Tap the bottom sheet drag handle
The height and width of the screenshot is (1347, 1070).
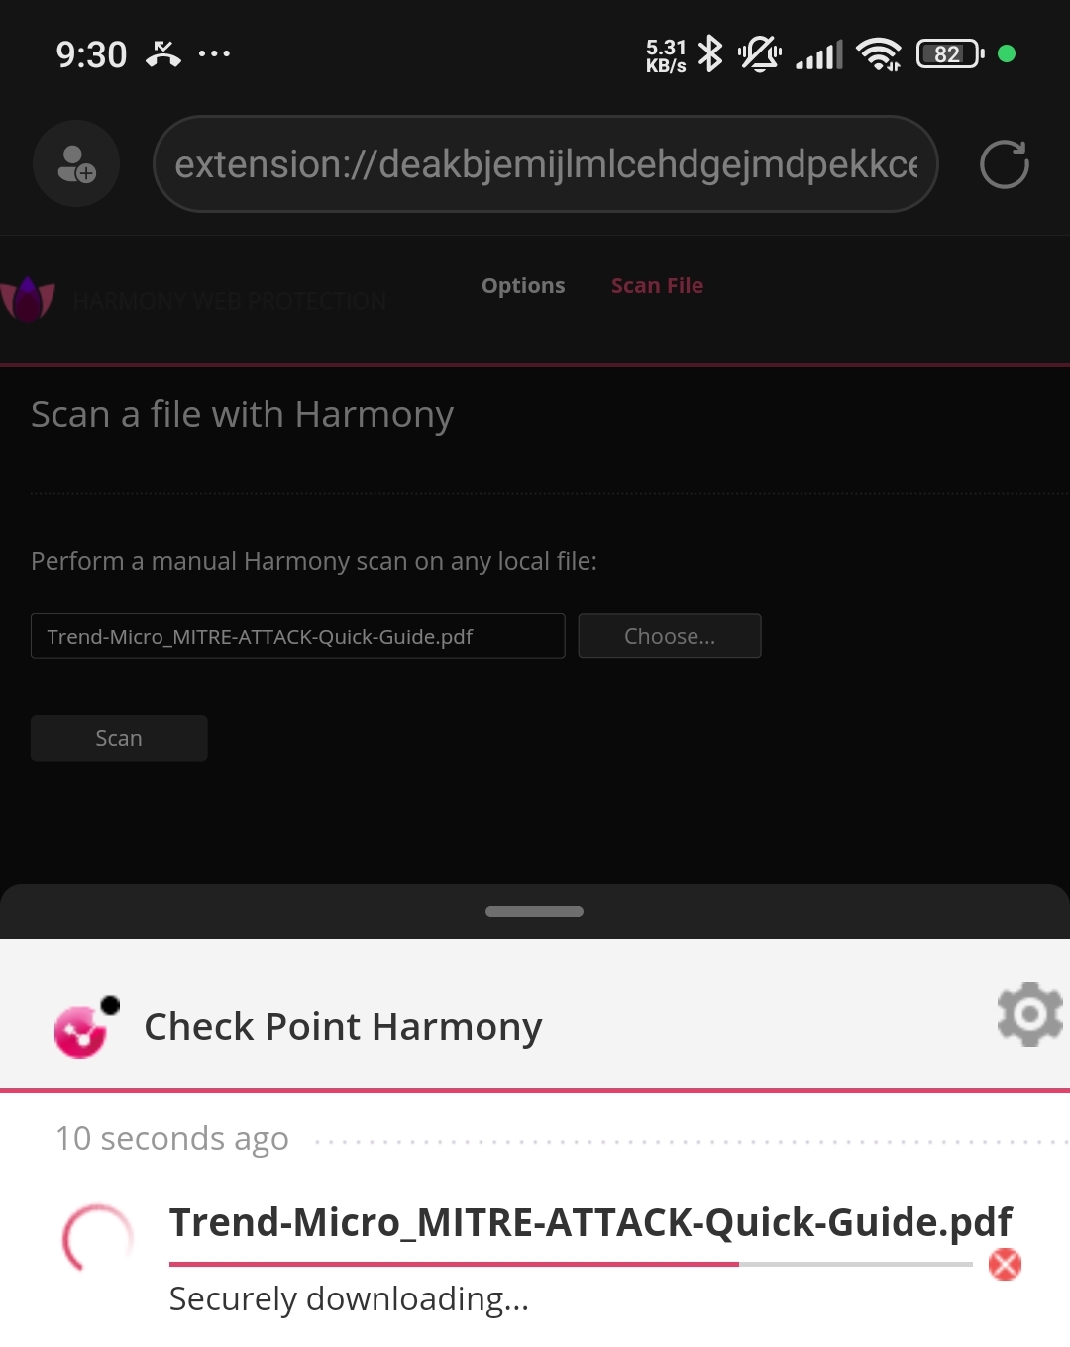click(534, 911)
